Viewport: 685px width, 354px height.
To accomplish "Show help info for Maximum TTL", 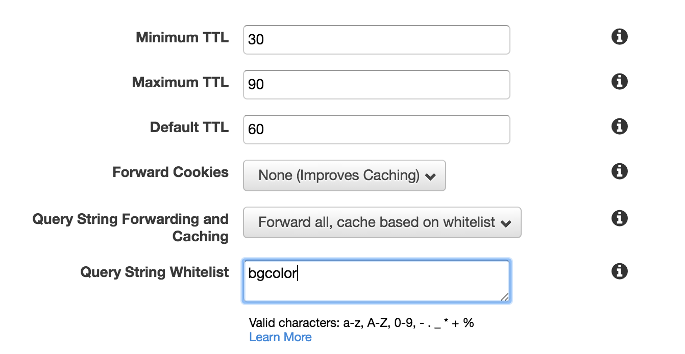I will click(x=619, y=82).
